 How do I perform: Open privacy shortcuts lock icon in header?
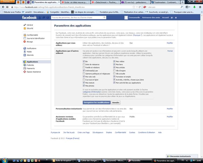click(172, 18)
